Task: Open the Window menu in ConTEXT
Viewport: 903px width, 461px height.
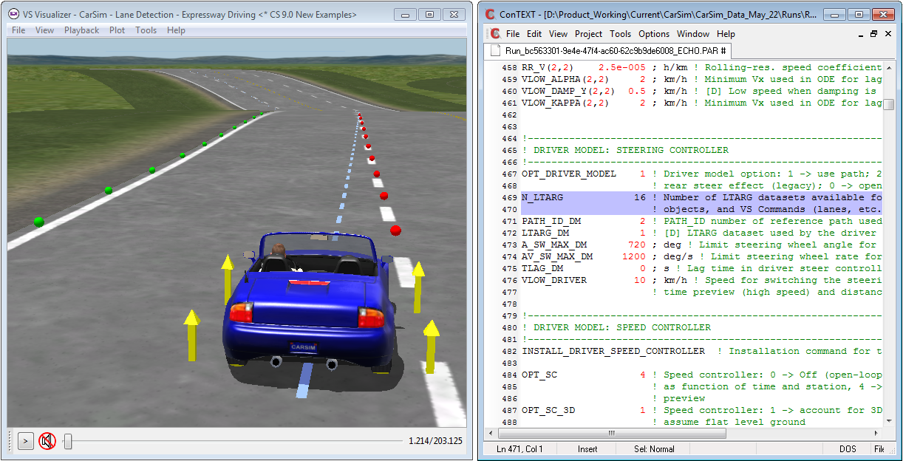Action: pos(693,34)
